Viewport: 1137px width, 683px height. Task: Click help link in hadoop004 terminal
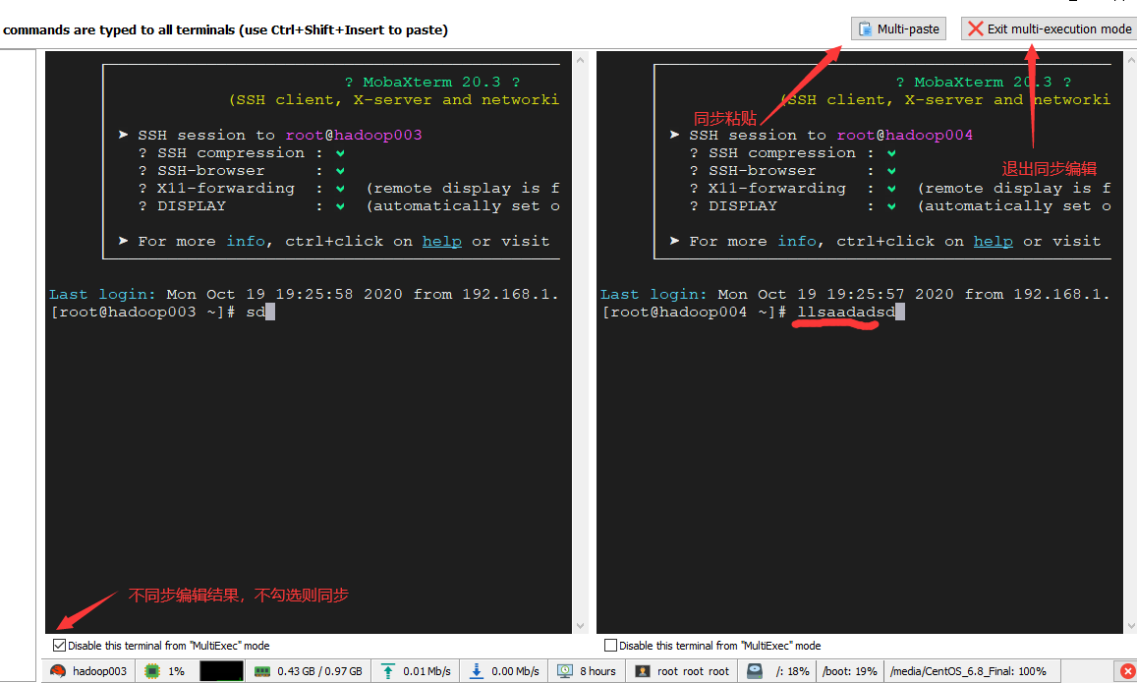993,242
